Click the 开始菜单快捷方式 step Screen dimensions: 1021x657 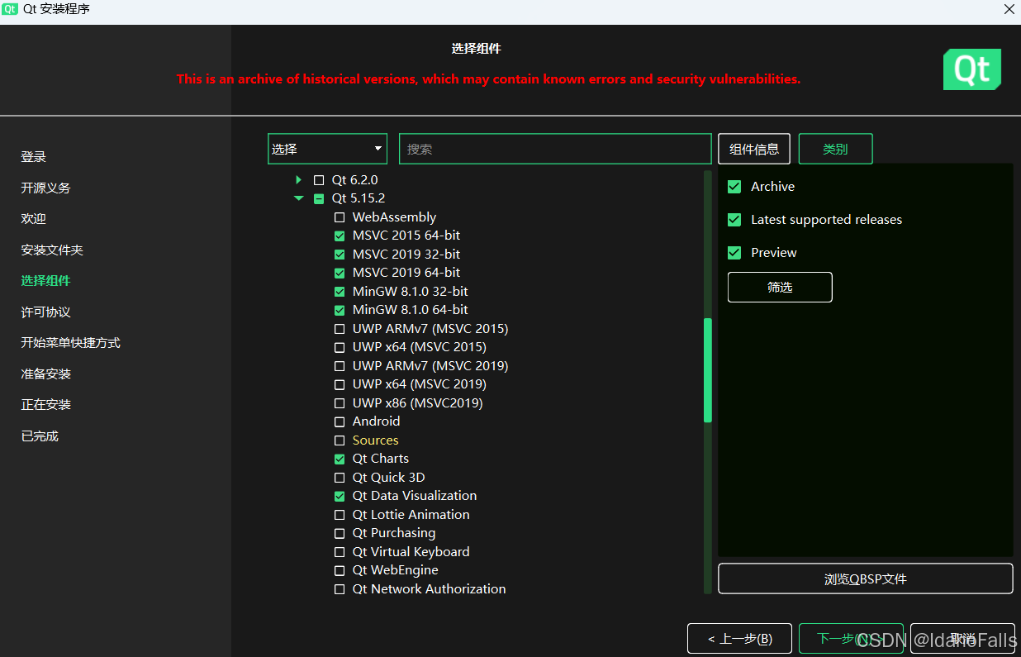pos(71,343)
